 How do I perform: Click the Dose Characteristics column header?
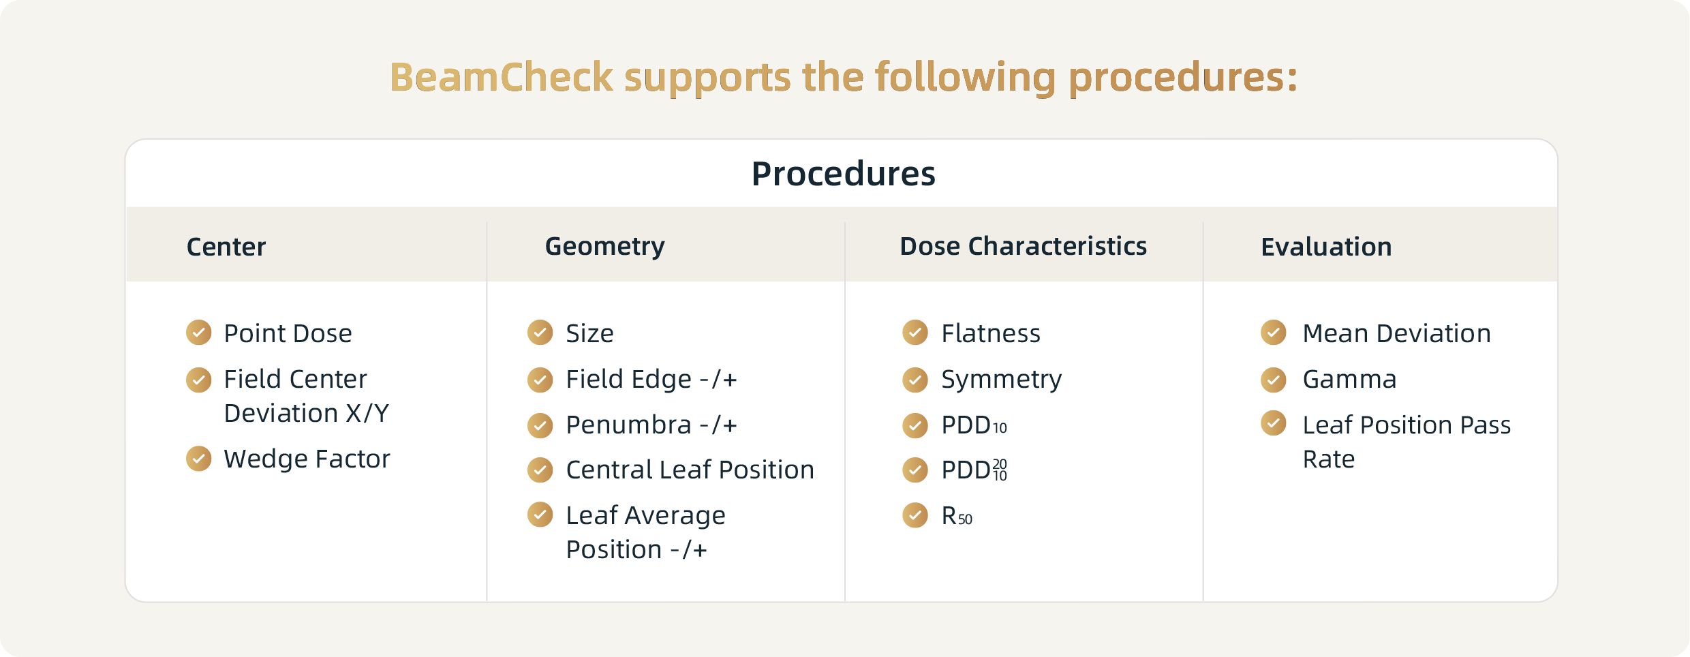click(1023, 246)
